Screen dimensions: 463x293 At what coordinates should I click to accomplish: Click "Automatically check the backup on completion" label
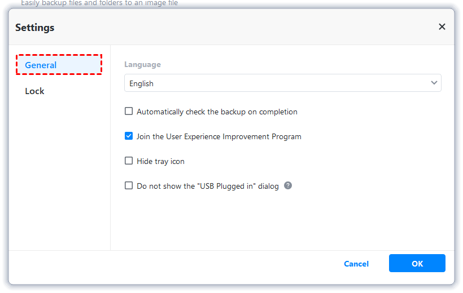coord(217,112)
